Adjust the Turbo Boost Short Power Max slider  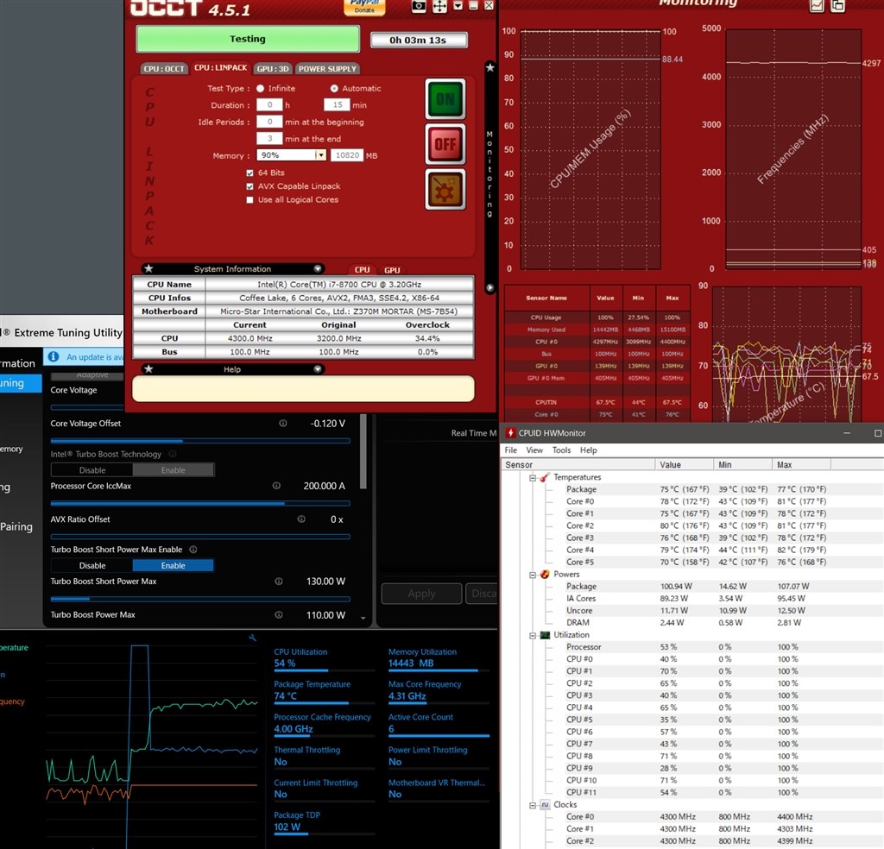(x=200, y=599)
